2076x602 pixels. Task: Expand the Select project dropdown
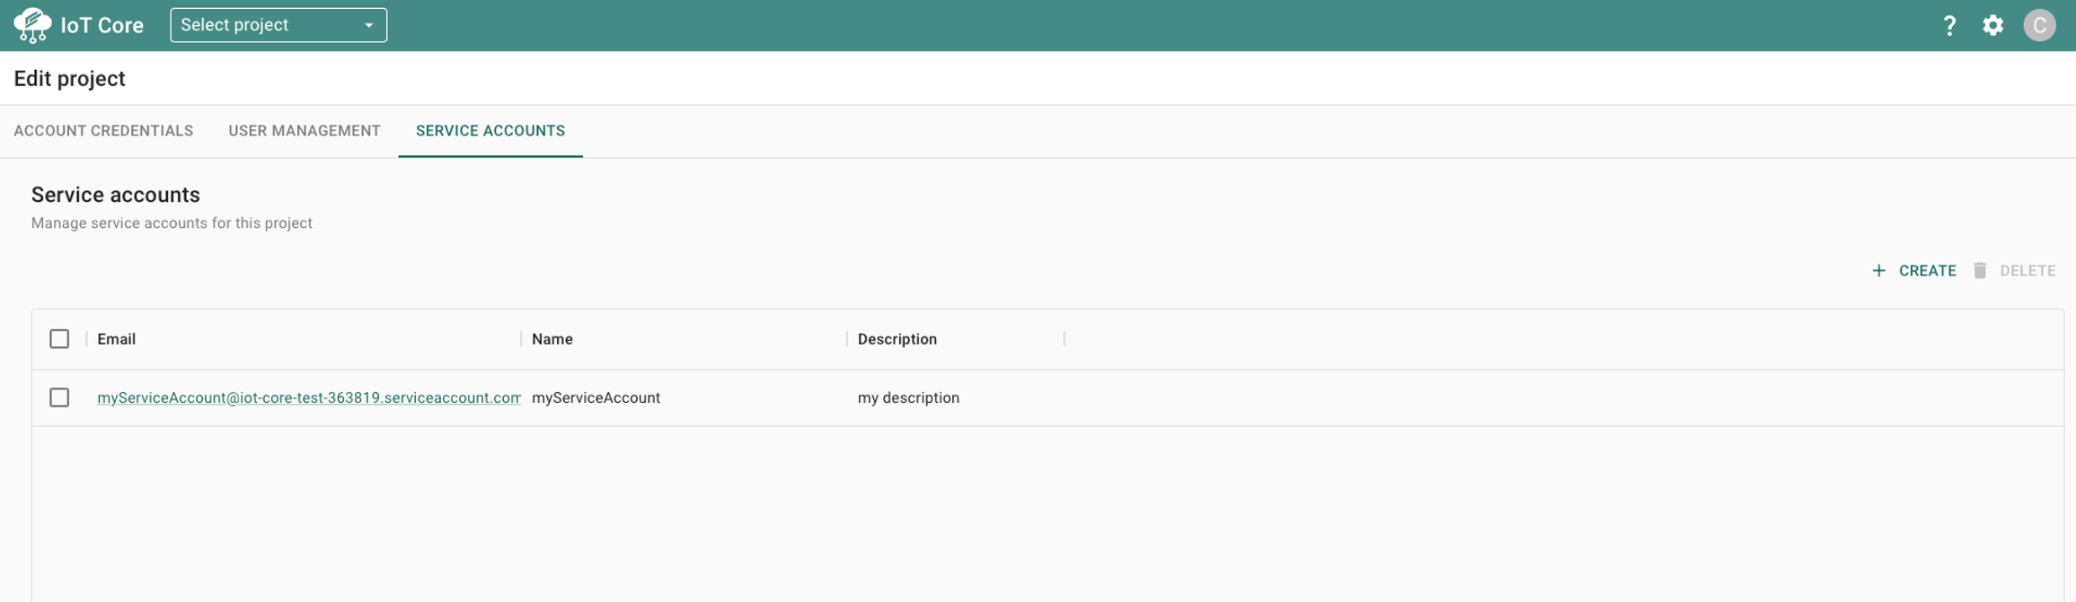(x=278, y=25)
